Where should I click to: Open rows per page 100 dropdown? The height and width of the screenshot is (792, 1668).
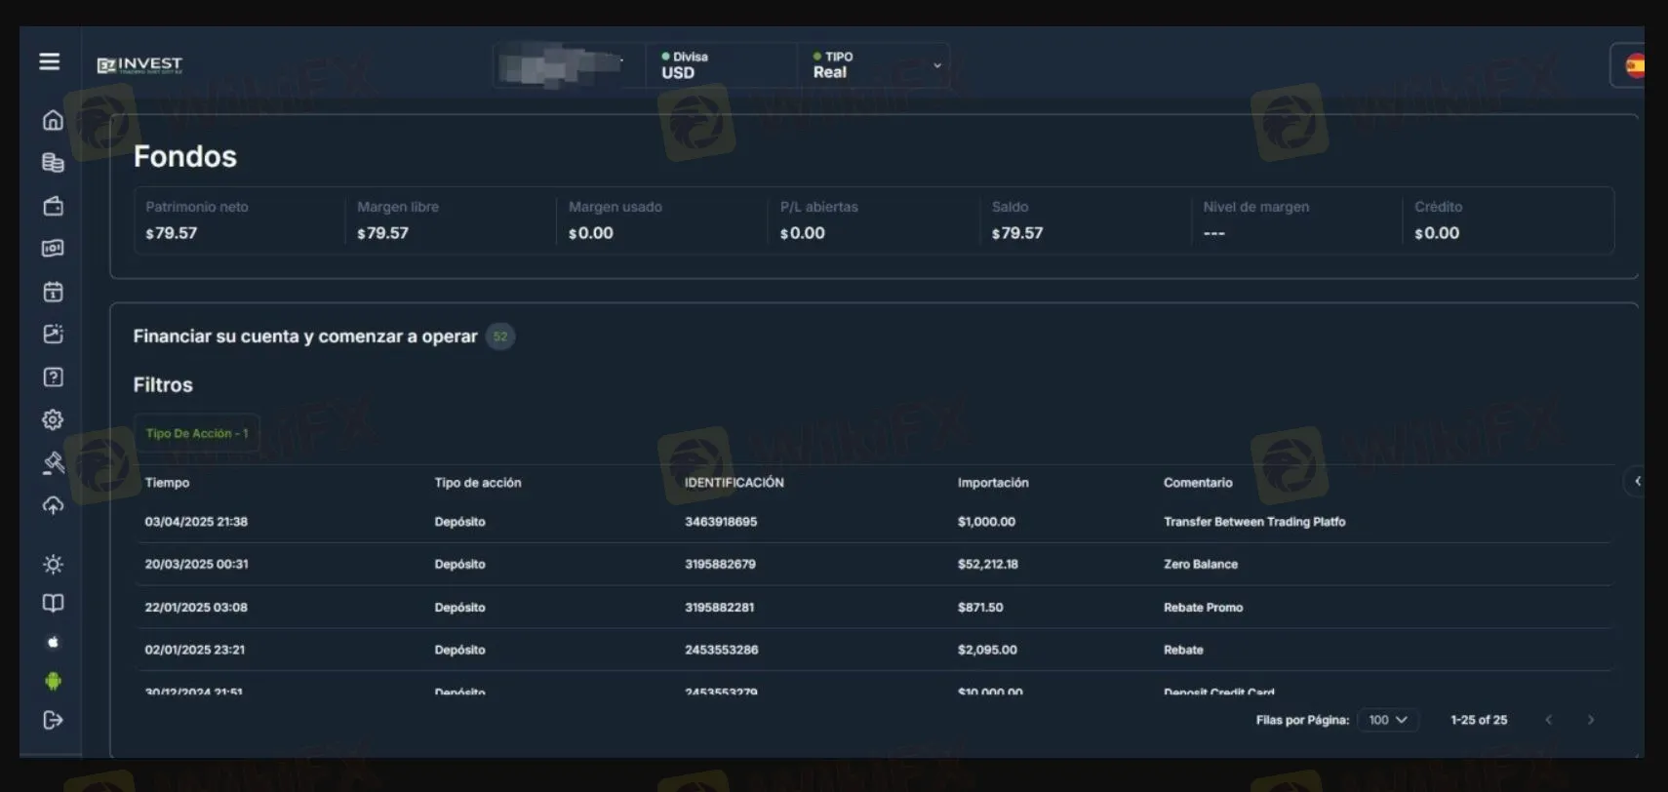click(x=1387, y=720)
